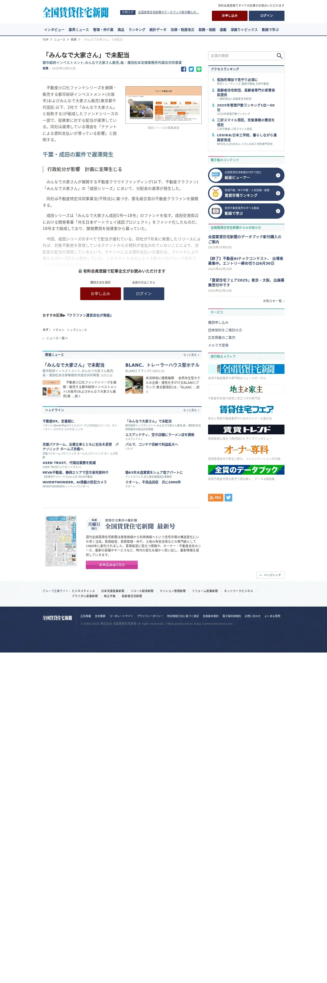Click the search magnifier icon
This screenshot has height=983, width=327.
click(279, 56)
